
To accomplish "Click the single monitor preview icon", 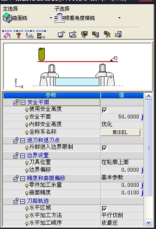I will [61, 35].
